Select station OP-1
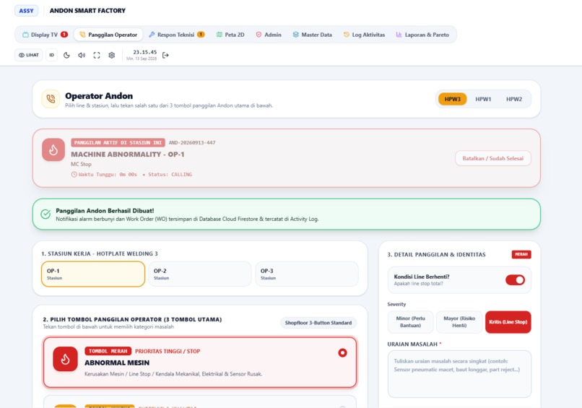The height and width of the screenshot is (408, 582). coord(93,274)
